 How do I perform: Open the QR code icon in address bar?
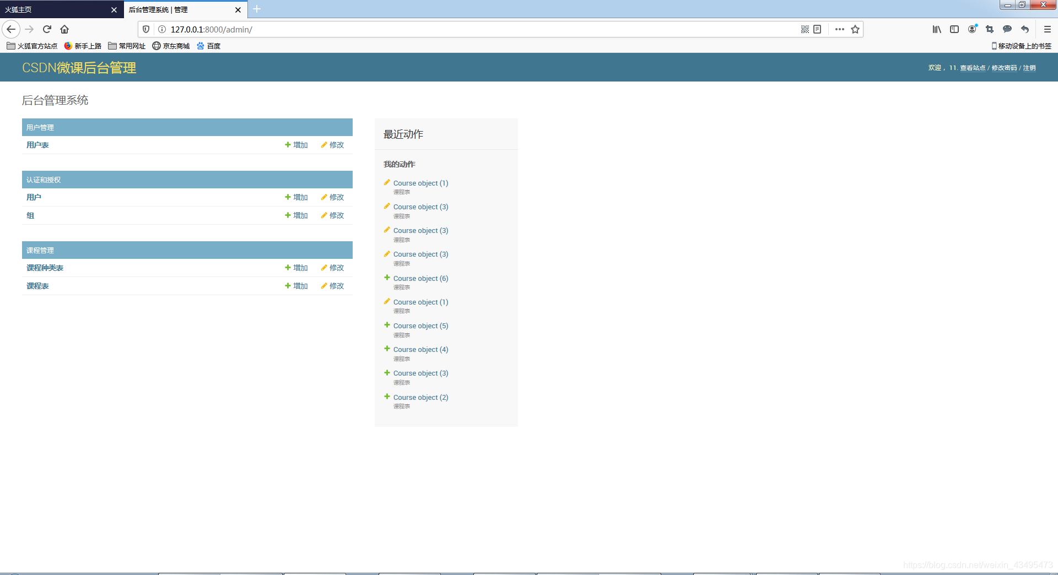coord(805,29)
